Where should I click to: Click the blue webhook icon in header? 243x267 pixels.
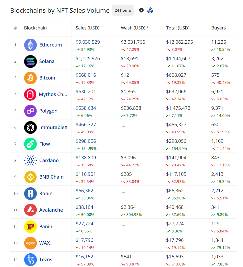150,10
